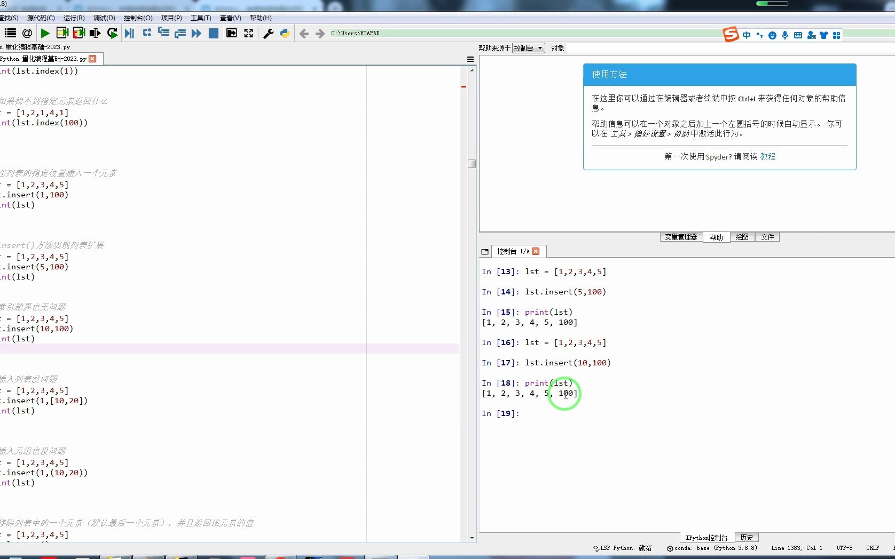Image resolution: width=895 pixels, height=559 pixels.
Task: Click editor vertical scrollbar thumb
Action: point(472,164)
